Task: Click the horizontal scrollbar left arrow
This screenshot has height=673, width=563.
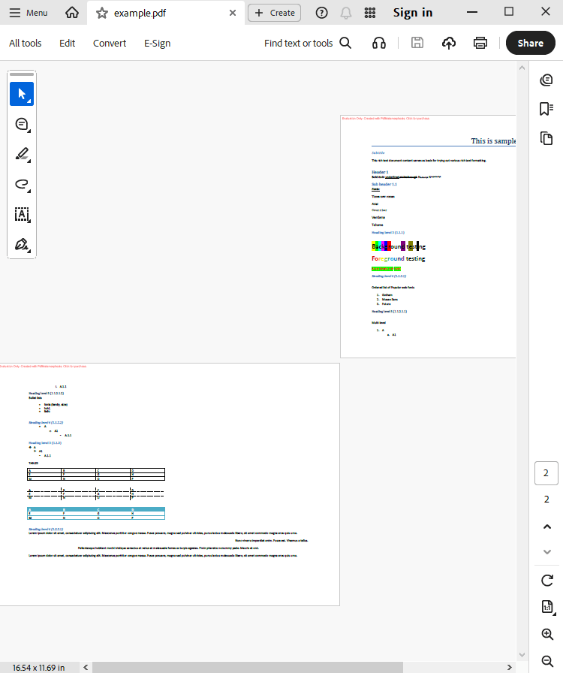Action: [x=86, y=668]
